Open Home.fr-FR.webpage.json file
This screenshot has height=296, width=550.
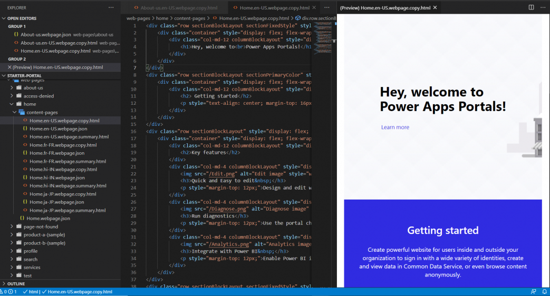point(57,153)
